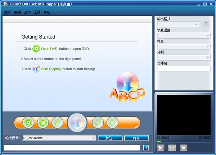Open the output directory D:\Documents dropdown

pos(59,138)
